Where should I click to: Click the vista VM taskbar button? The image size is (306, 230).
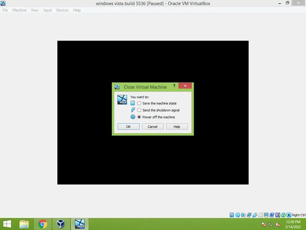pos(79,224)
